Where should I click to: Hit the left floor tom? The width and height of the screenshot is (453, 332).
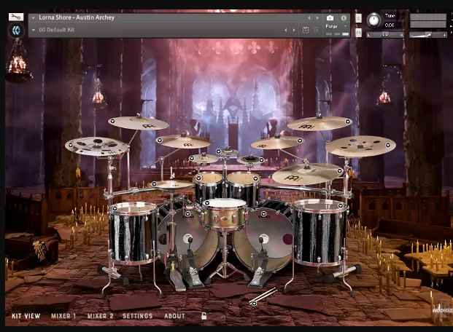pos(133,233)
